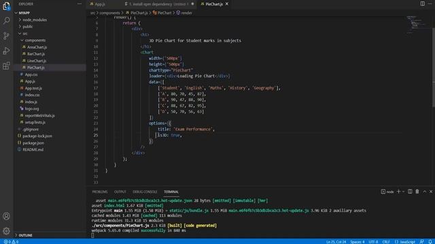The image size is (435, 244).
Task: Open reportWebVitals.js file
Action: pyautogui.click(x=39, y=115)
